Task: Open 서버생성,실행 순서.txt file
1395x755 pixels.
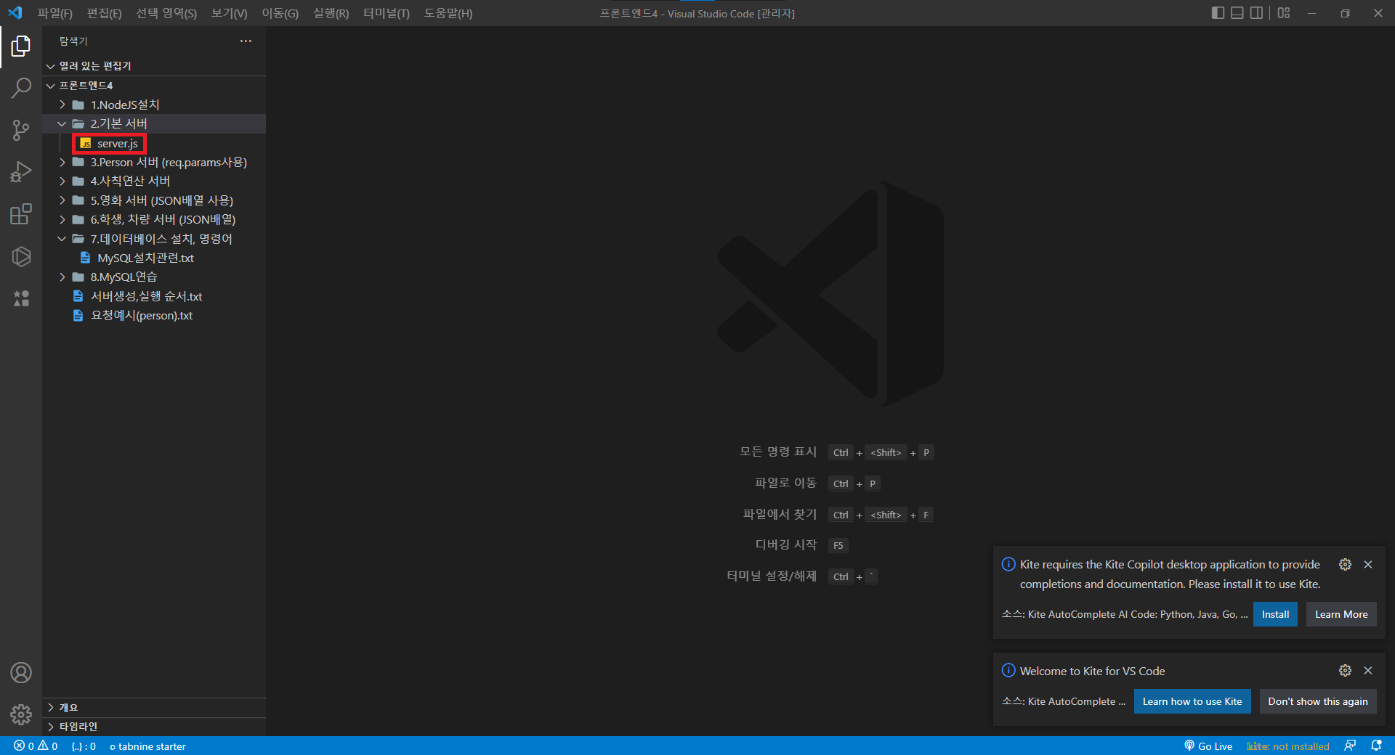Action: [154, 296]
